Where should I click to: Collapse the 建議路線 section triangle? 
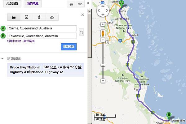(x=2, y=59)
